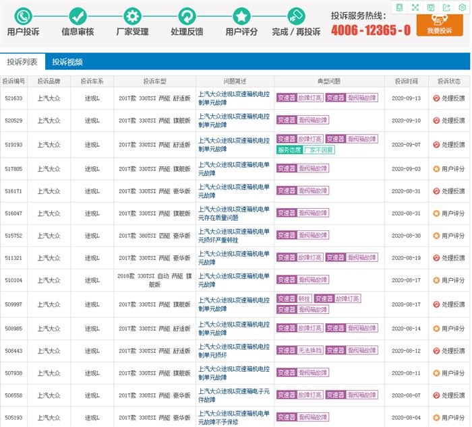Viewport: 472px width, 427px height.
Task: Open 上汽大众途观L变速箱机电单元存在质量问题 link
Action: 234,213
